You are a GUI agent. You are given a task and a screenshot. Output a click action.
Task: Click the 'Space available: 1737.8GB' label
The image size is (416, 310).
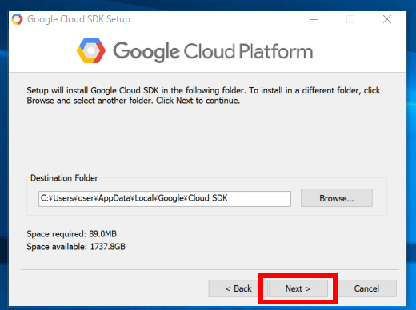(x=76, y=247)
